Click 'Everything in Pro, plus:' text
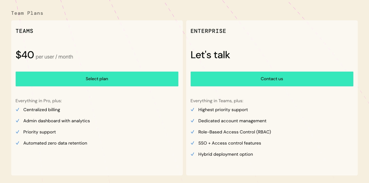 pos(39,101)
